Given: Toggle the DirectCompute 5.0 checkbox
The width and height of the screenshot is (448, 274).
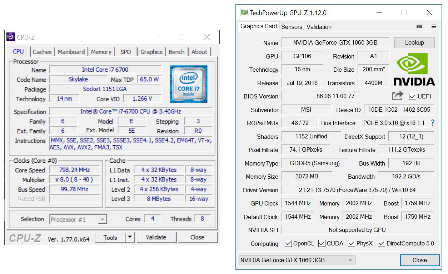Looking at the screenshot, I should (x=381, y=243).
